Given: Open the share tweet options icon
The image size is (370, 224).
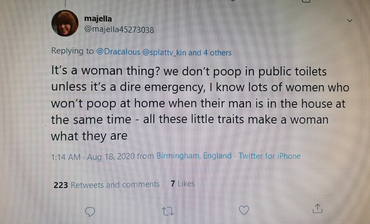Looking at the screenshot, I should [317, 209].
